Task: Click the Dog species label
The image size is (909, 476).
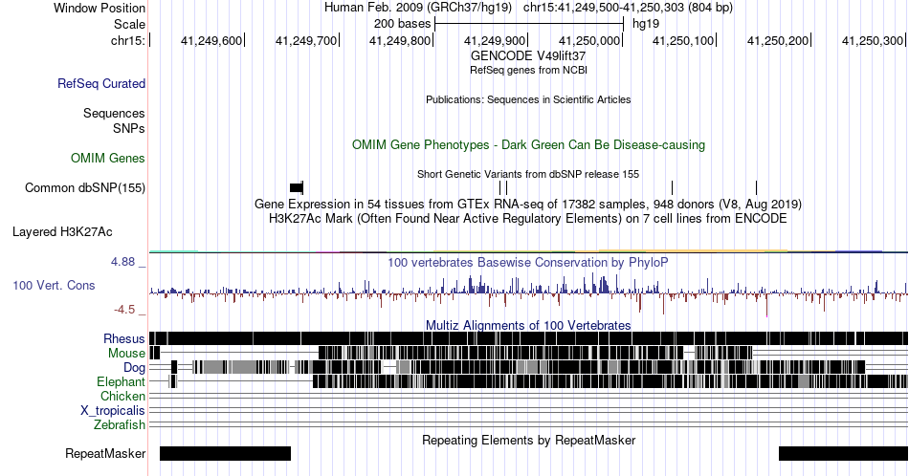Action: pyautogui.click(x=135, y=368)
